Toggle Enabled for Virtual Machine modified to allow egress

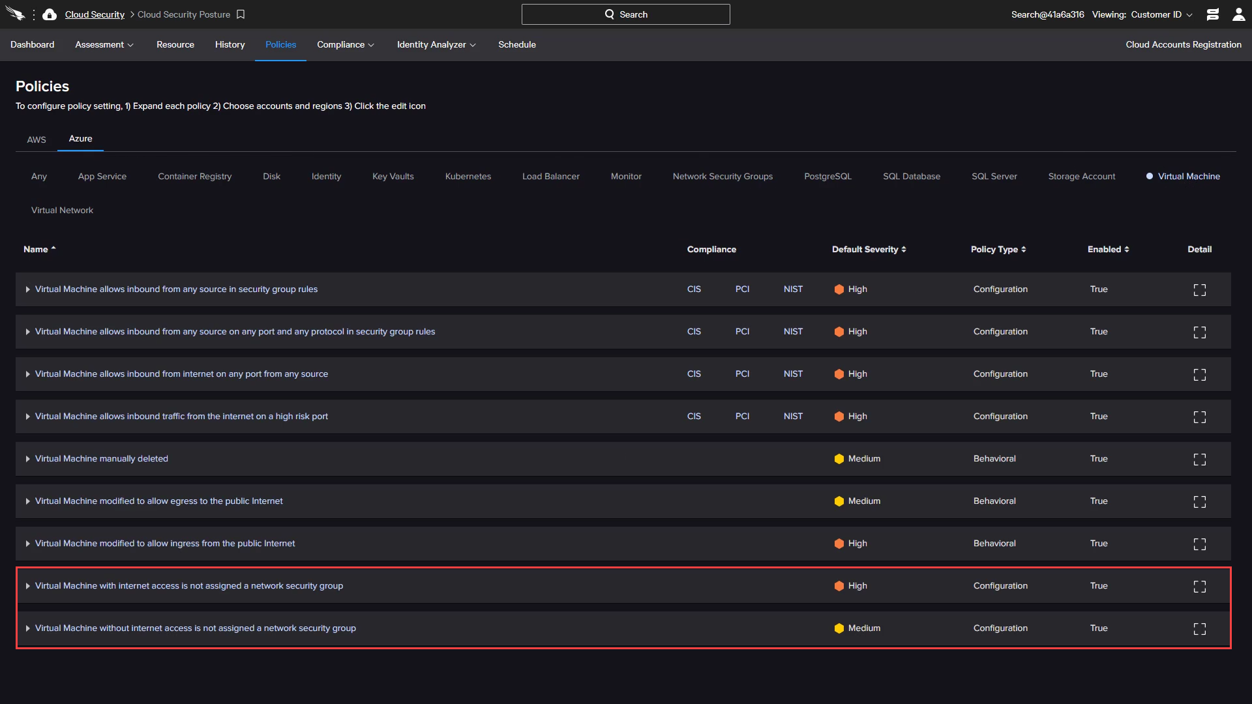tap(1098, 500)
